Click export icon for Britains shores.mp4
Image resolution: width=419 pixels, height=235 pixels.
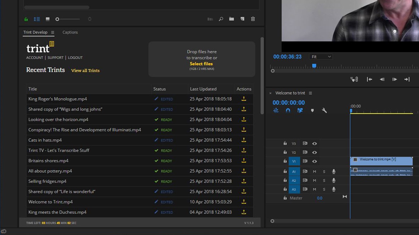pyautogui.click(x=244, y=160)
